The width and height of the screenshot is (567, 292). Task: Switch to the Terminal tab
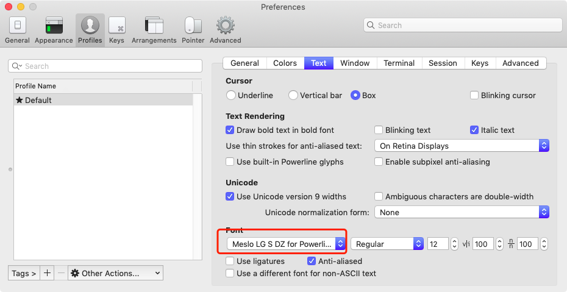point(399,63)
